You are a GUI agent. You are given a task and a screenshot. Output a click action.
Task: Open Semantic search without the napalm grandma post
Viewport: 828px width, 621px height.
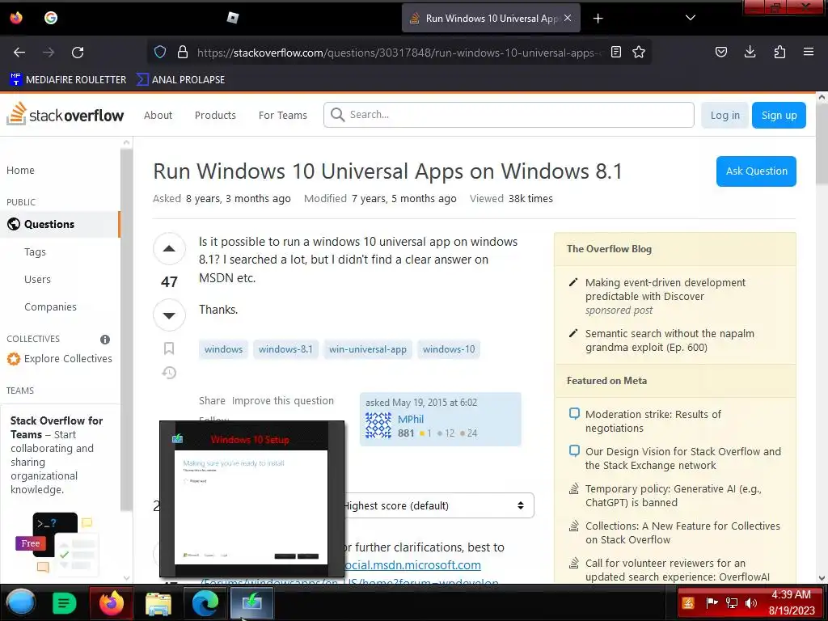click(x=670, y=340)
